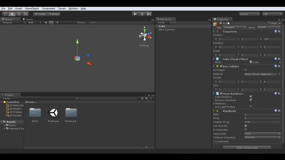
Task: Open the File menu
Action: point(3,8)
